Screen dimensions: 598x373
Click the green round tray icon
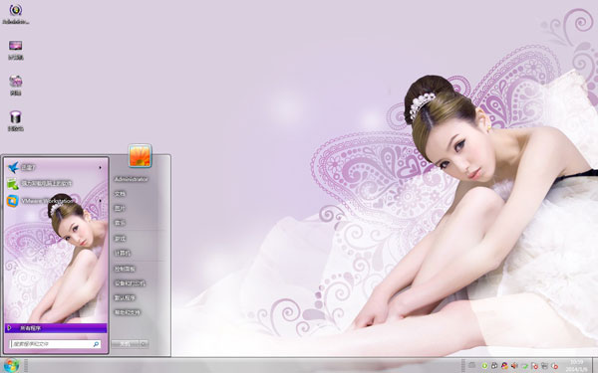[484, 366]
